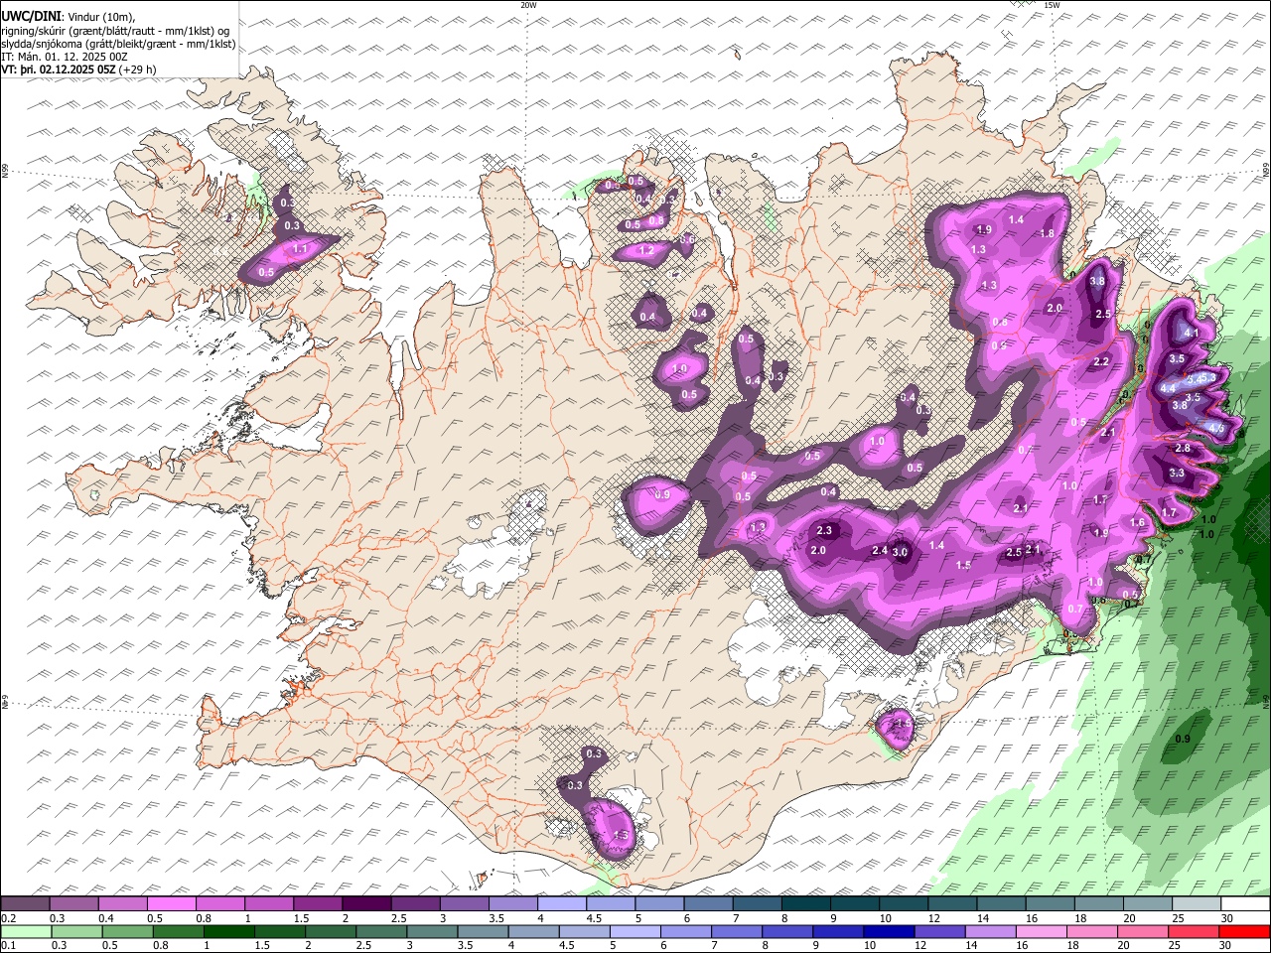Image resolution: width=1271 pixels, height=953 pixels.
Task: Click the bright red 30 rain legend swatch
Action: (x=1244, y=932)
